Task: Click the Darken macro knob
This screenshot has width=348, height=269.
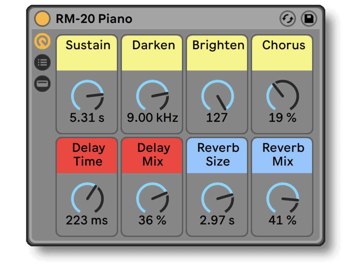Action: pos(152,96)
